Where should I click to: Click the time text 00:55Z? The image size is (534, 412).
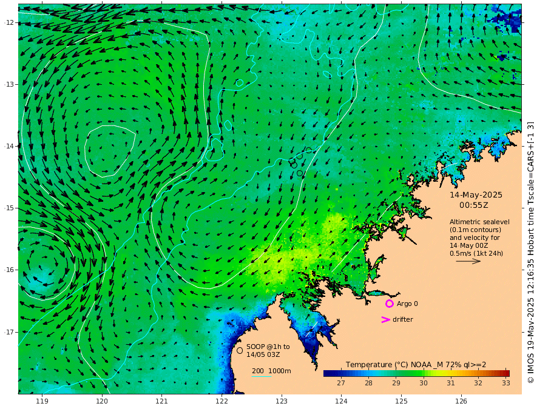474,205
